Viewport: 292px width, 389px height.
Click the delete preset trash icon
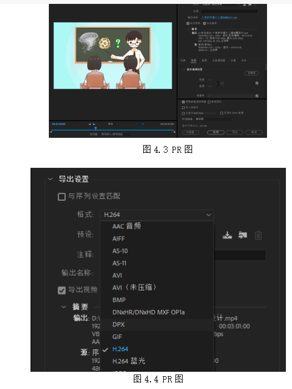258,235
